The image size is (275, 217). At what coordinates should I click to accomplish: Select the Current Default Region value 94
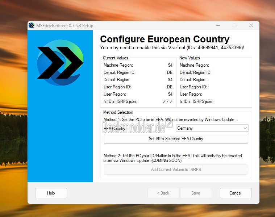point(170,80)
